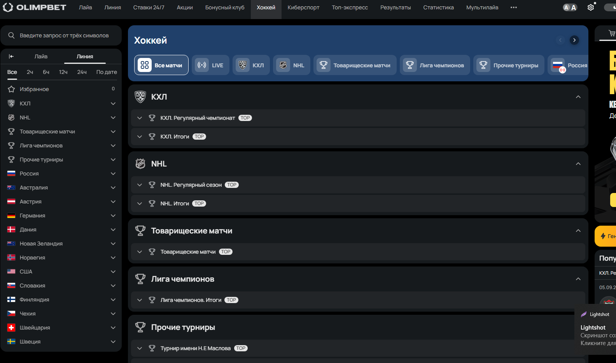Click the Швейцария flag icon

click(11, 328)
